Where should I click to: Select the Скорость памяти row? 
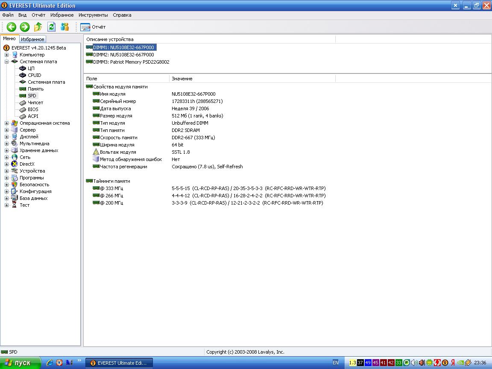(153, 138)
